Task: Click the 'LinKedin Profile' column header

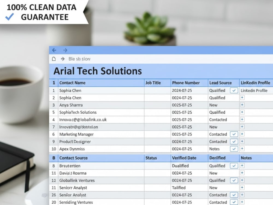Action: tap(256, 83)
